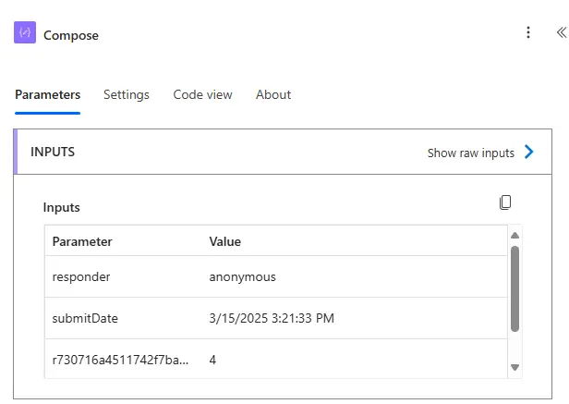Select the Value column header
Viewport: 569px width, 404px height.
tap(225, 241)
